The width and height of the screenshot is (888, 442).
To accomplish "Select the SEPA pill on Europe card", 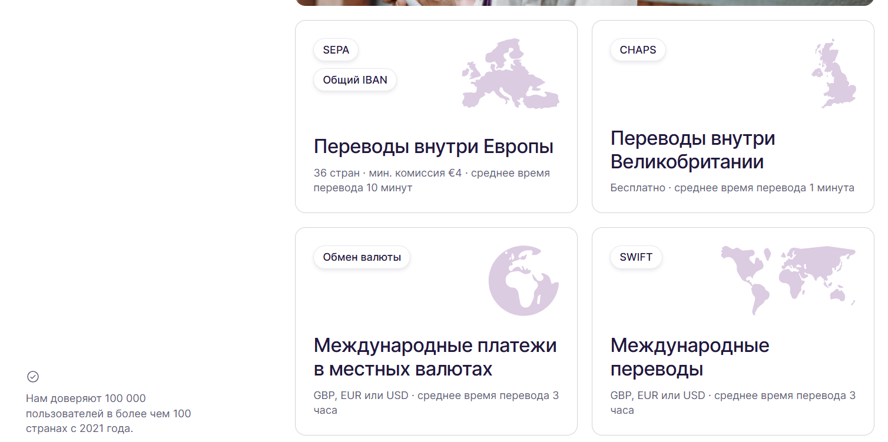I will click(335, 50).
